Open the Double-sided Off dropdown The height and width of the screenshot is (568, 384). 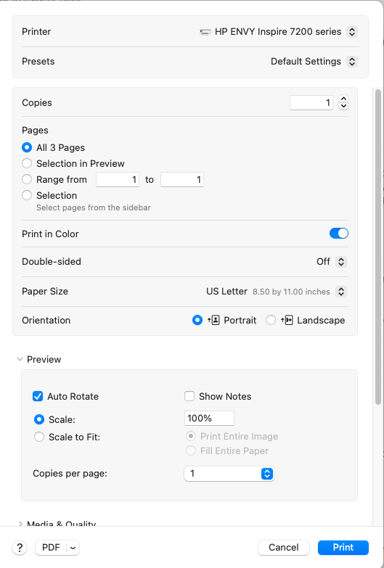tap(341, 262)
